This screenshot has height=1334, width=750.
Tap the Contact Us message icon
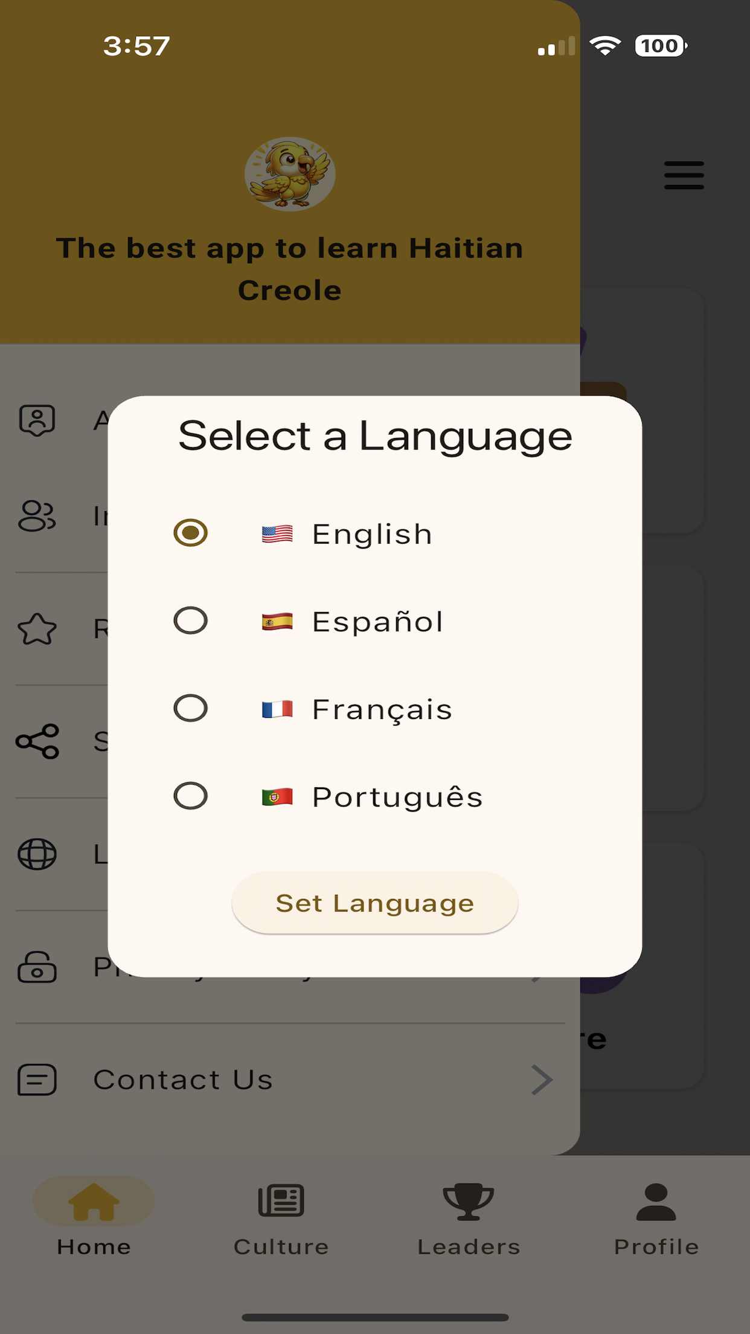pos(37,1080)
